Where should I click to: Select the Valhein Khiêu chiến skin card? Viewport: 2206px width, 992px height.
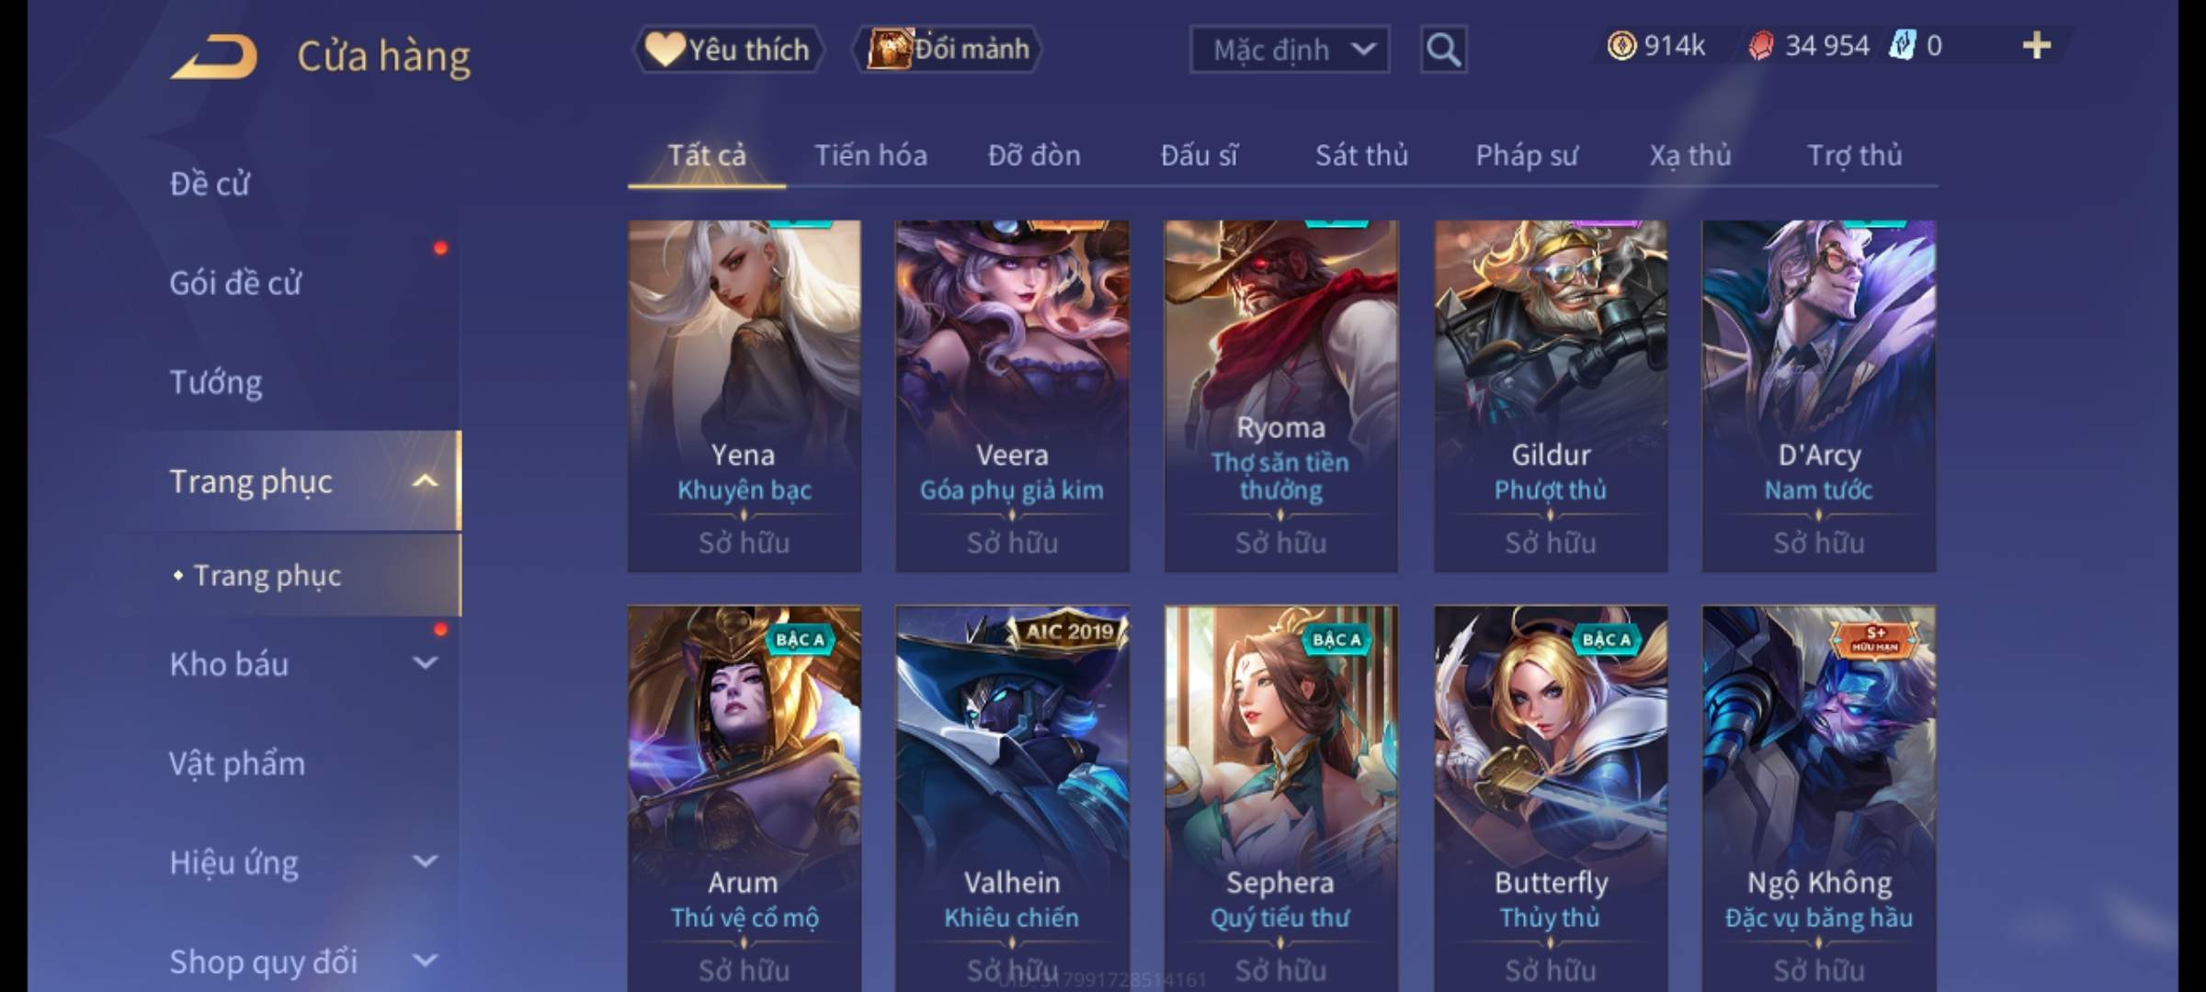click(x=1012, y=798)
